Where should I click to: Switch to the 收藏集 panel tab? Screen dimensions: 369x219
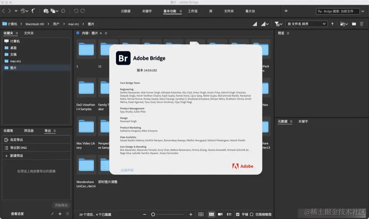coord(8,131)
